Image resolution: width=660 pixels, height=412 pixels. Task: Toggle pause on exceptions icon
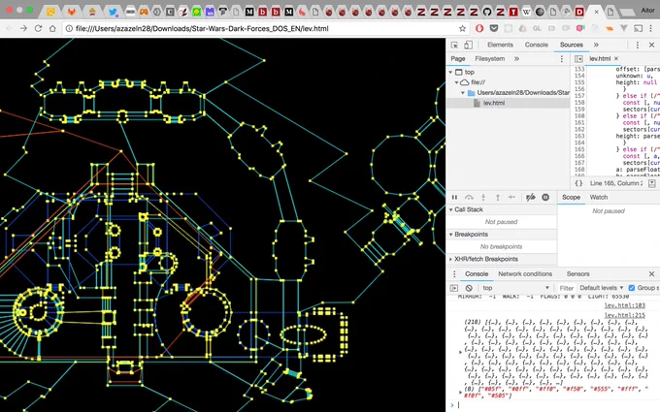[x=545, y=197]
